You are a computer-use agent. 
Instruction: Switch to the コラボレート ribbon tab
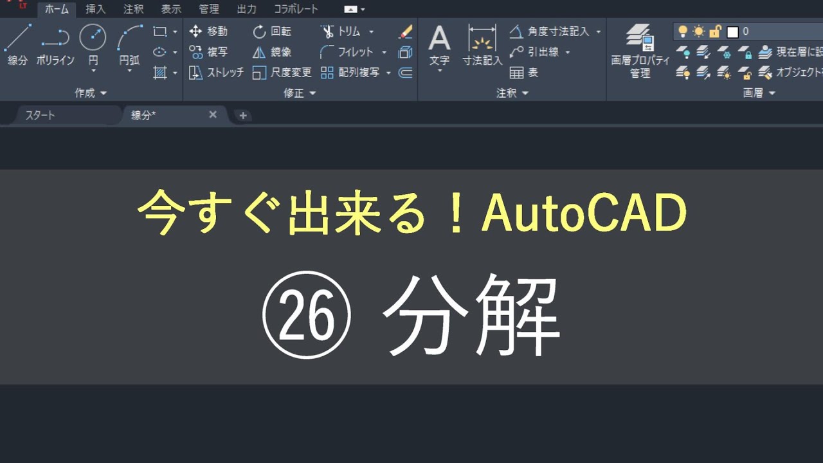[296, 9]
